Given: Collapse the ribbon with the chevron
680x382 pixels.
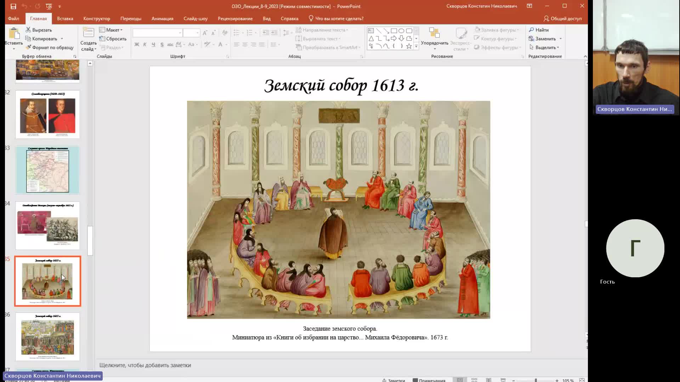Looking at the screenshot, I should [x=585, y=57].
